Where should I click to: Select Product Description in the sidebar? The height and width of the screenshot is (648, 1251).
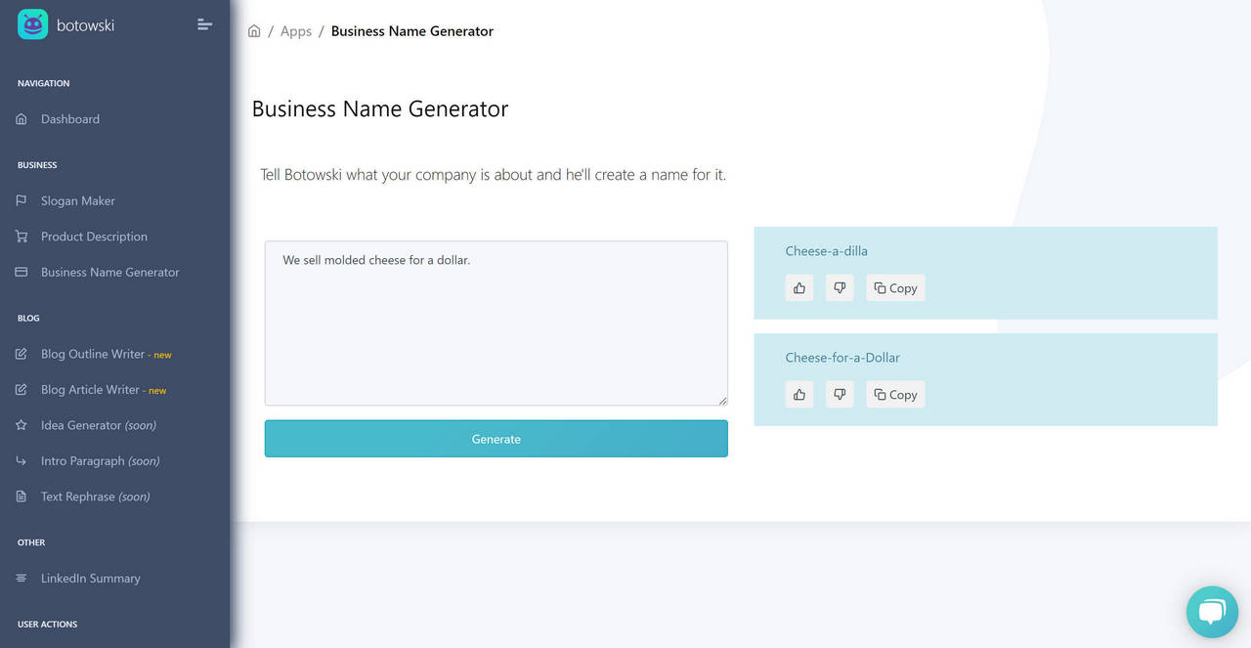94,237
